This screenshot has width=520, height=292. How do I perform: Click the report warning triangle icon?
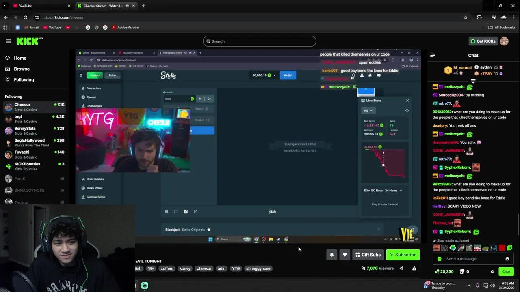coord(414,268)
